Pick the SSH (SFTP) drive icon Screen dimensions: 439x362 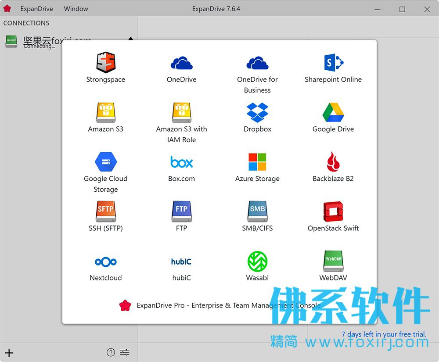point(106,211)
